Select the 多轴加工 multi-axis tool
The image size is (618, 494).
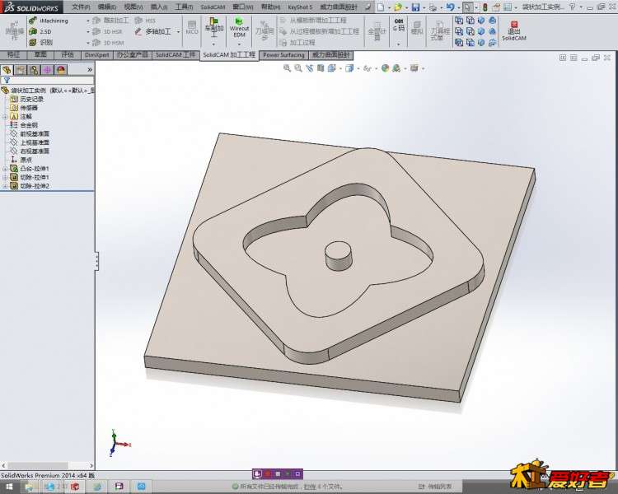click(152, 31)
